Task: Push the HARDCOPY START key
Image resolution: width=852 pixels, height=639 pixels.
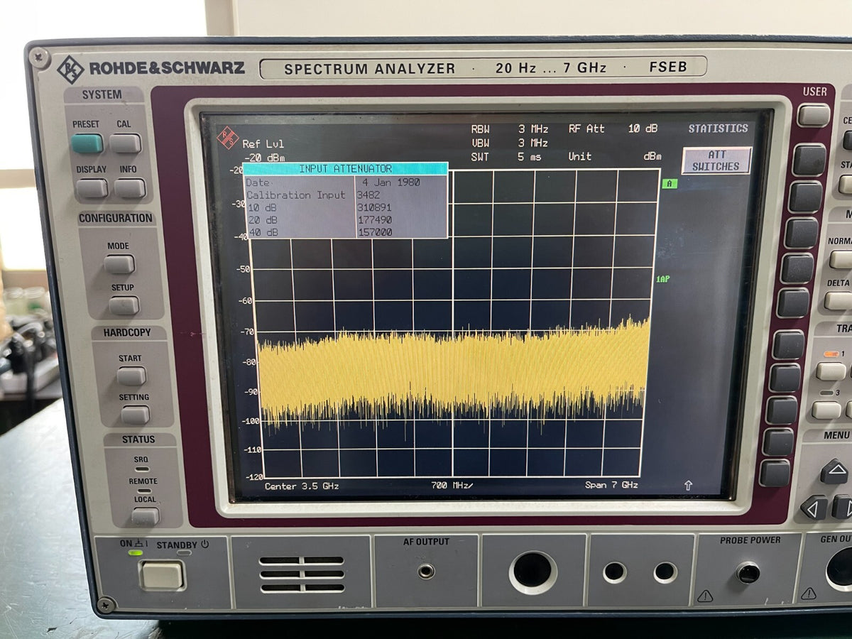Action: tap(131, 376)
